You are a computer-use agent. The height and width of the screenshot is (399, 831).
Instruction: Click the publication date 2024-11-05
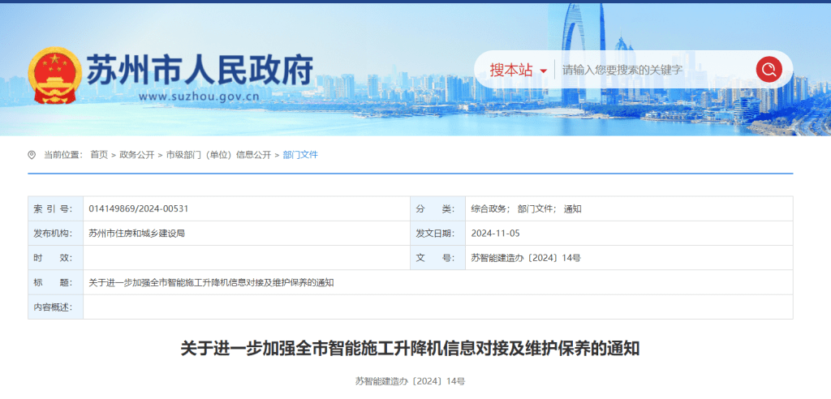click(495, 234)
